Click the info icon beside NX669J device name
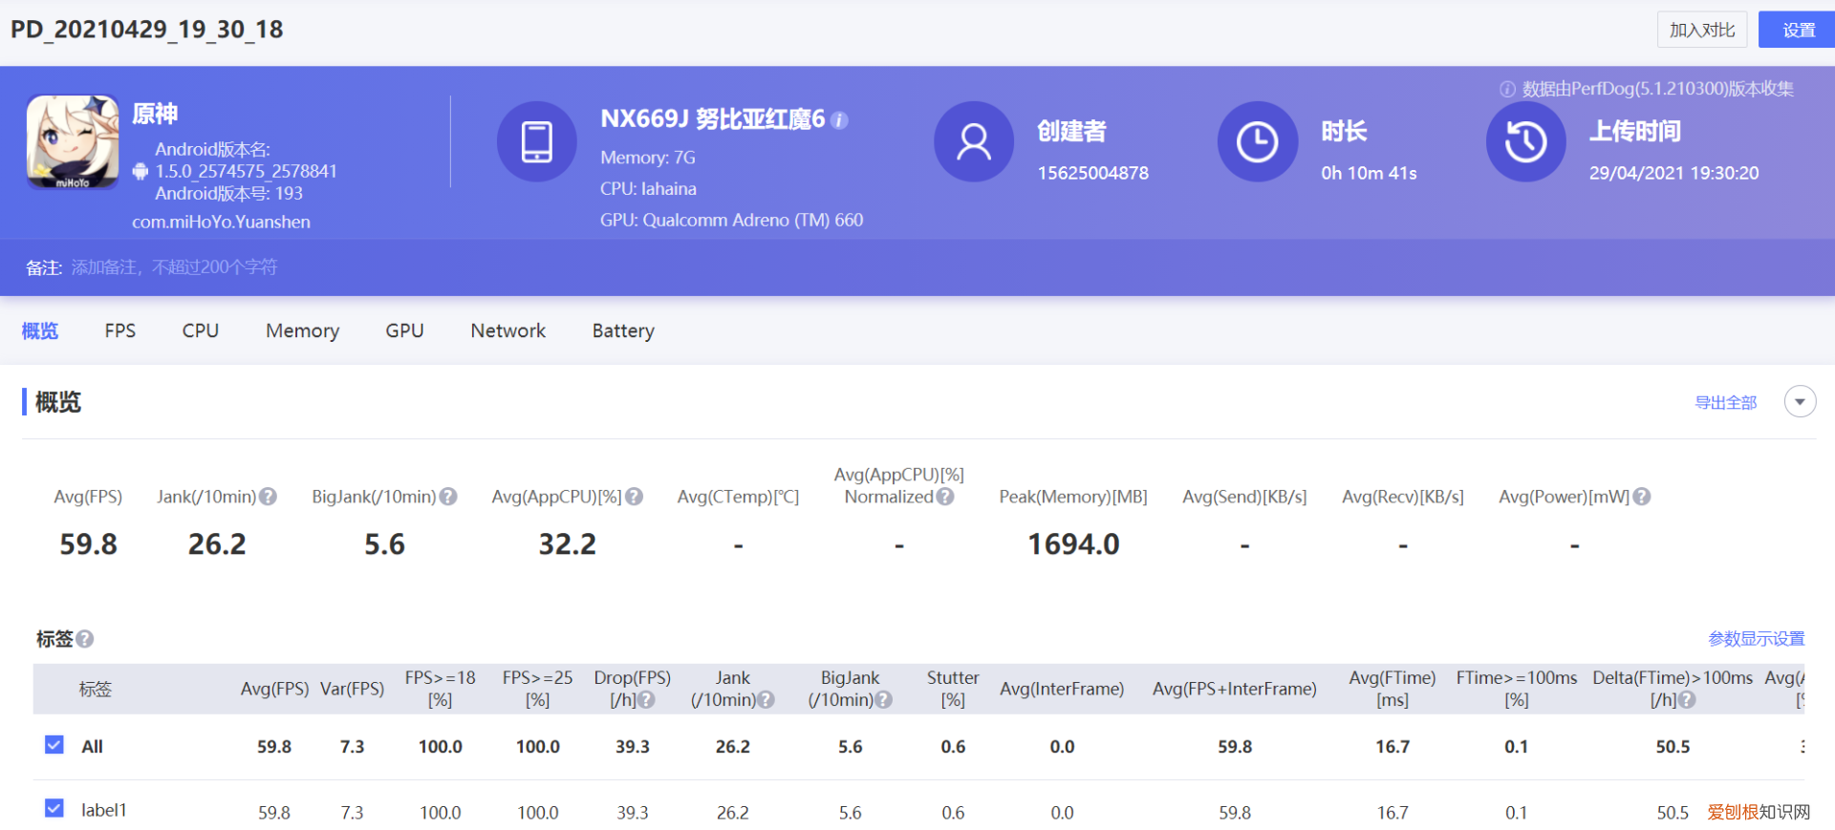1835x830 pixels. [x=839, y=120]
